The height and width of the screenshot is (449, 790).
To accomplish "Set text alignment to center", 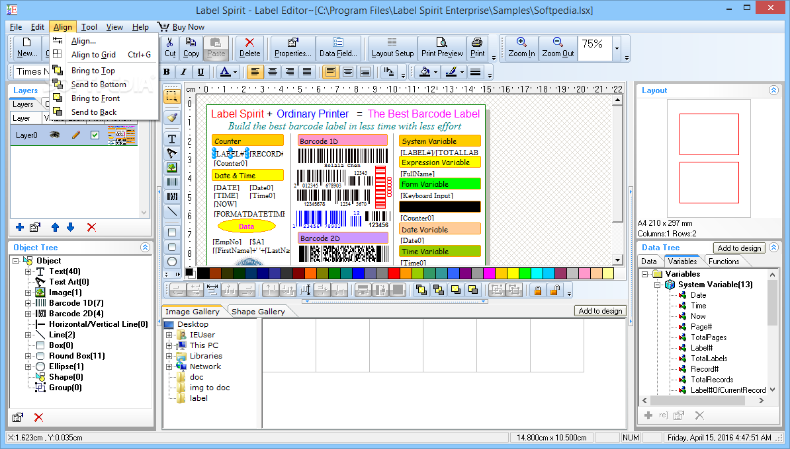I will pyautogui.click(x=272, y=72).
